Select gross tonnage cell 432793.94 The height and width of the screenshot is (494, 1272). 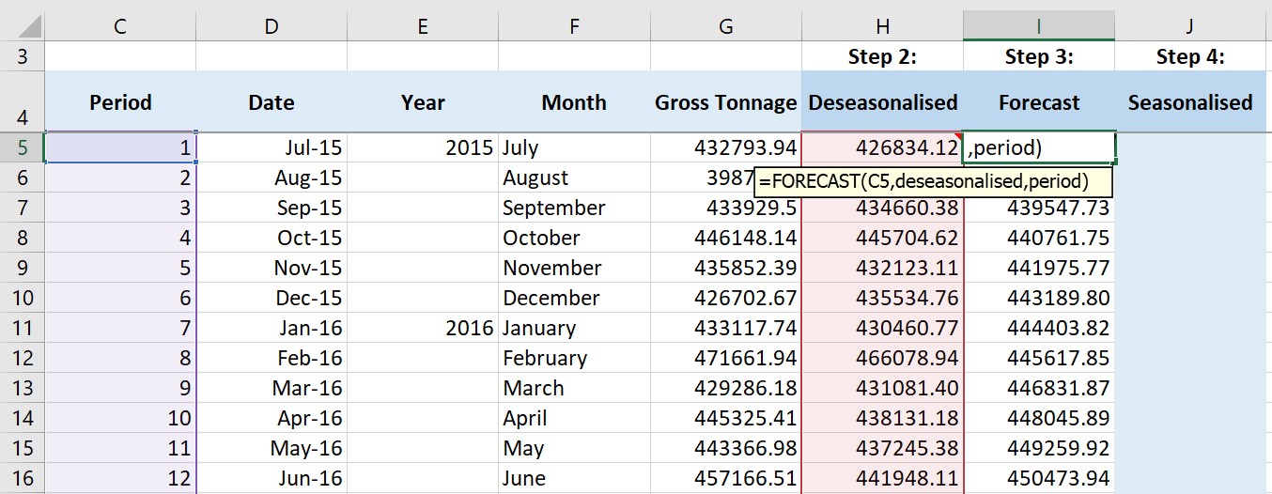pos(726,147)
